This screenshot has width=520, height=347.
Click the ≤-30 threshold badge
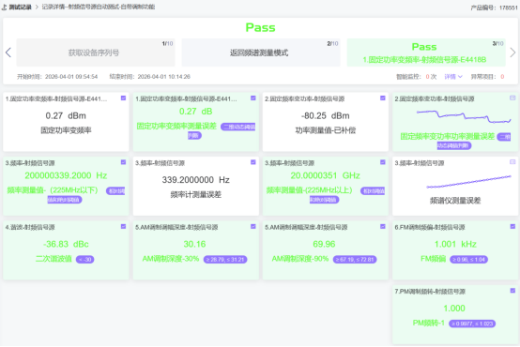[84, 260]
